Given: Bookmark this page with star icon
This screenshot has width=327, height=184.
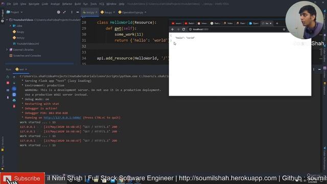Looking at the screenshot, I should tap(284, 30).
